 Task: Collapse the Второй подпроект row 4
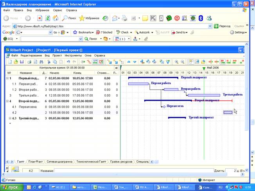(x=7, y=101)
